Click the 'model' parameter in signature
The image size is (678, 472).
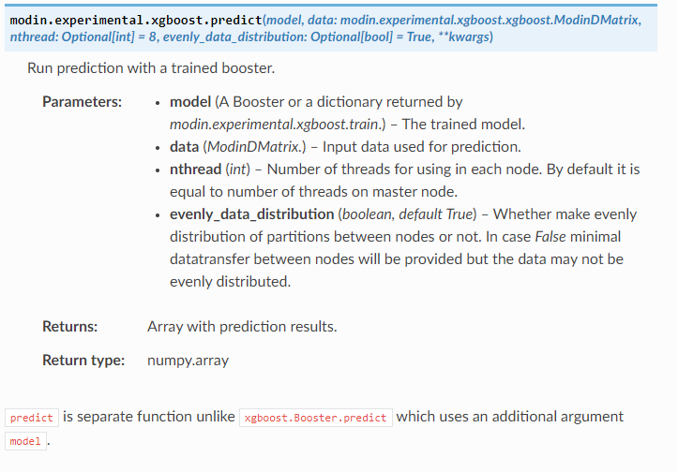click(x=283, y=21)
